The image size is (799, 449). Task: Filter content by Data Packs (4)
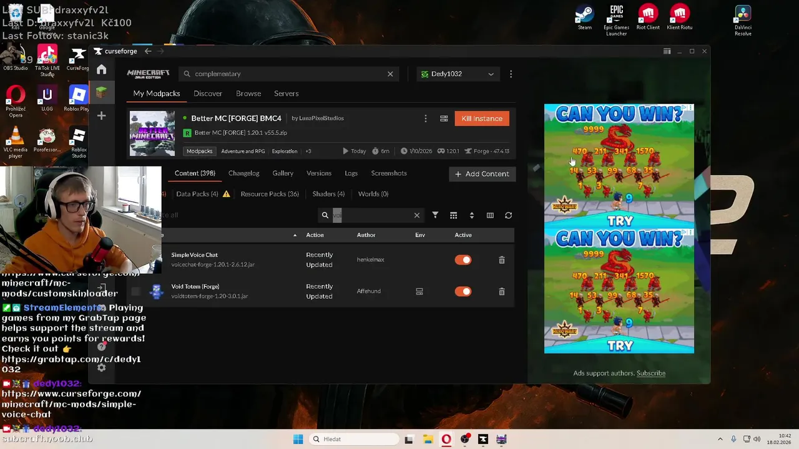coord(197,194)
